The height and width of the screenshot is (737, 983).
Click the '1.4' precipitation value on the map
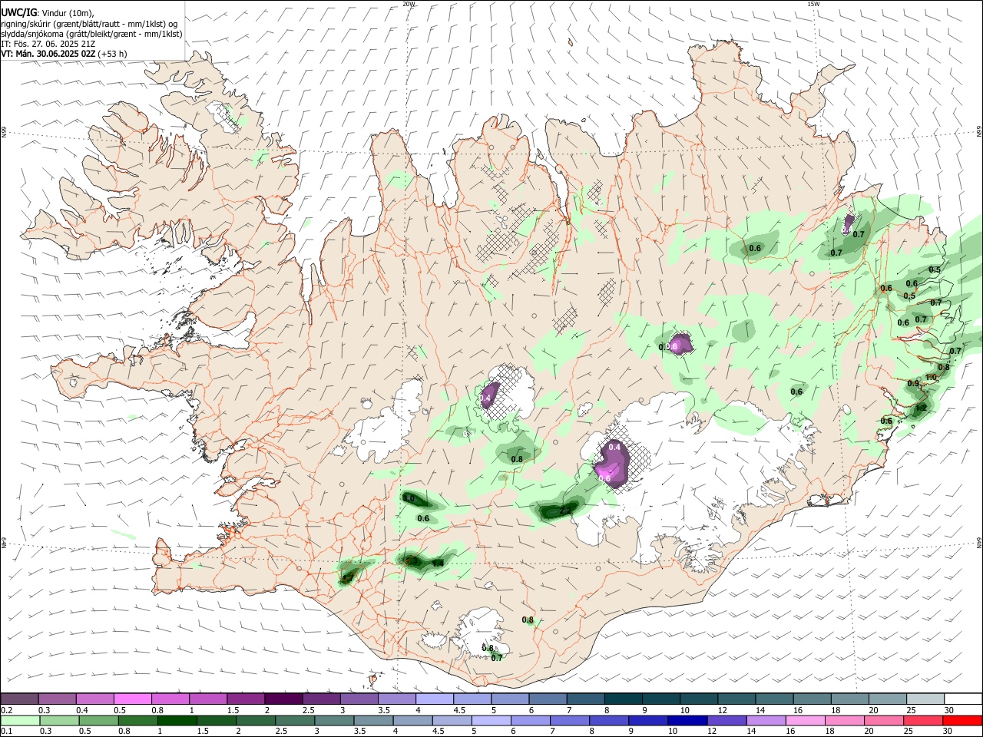[x=438, y=563]
